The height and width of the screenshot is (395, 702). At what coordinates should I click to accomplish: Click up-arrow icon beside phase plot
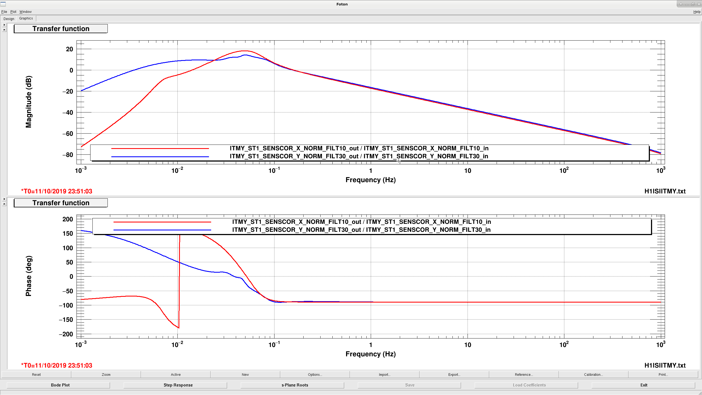click(x=4, y=204)
